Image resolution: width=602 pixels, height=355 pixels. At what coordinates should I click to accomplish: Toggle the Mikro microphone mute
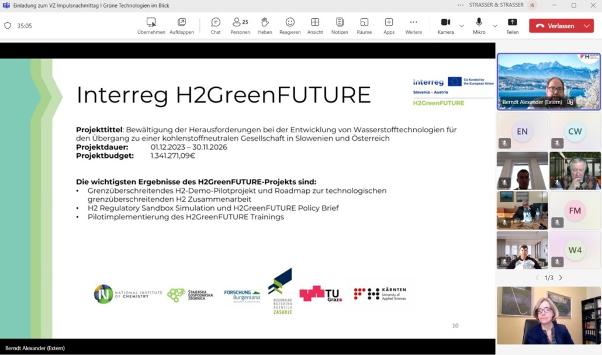(479, 26)
